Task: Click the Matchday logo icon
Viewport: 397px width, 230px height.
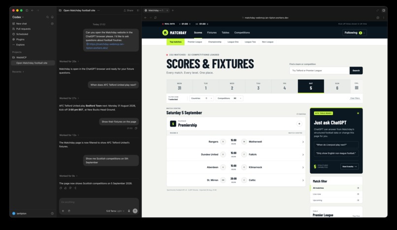Action: pos(165,33)
